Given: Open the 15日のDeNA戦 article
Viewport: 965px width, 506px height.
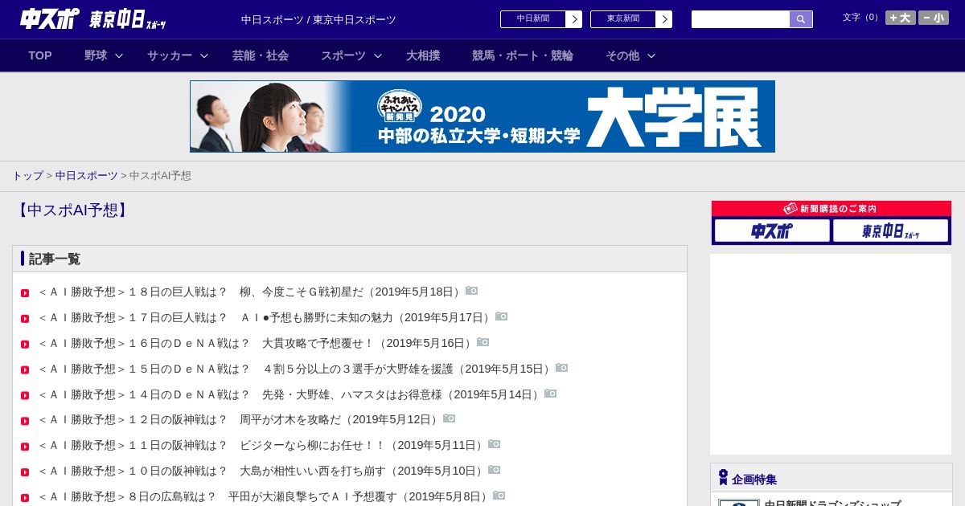Looking at the screenshot, I should pyautogui.click(x=297, y=369).
